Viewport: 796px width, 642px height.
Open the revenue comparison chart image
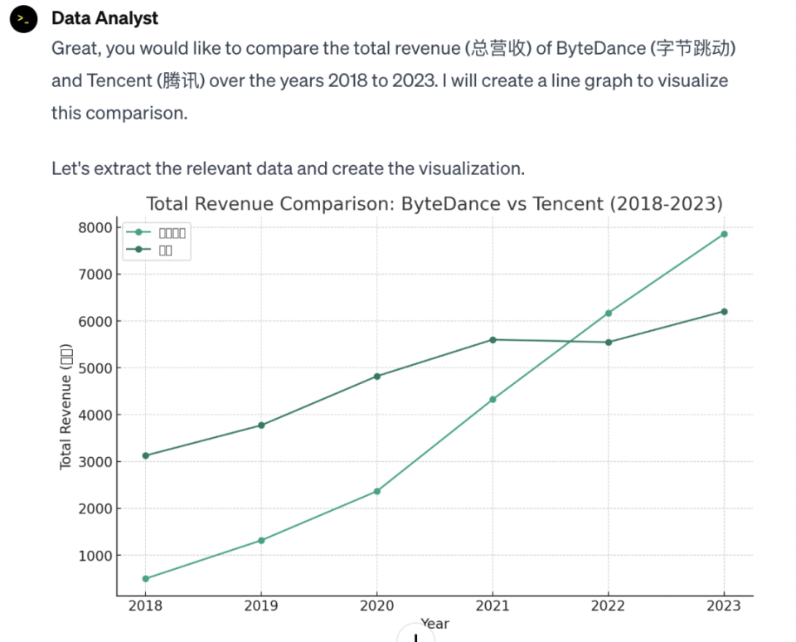406,412
